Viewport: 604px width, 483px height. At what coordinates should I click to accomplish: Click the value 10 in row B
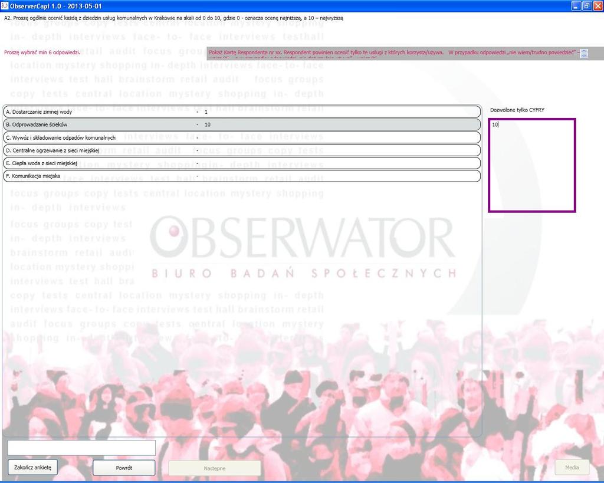208,125
